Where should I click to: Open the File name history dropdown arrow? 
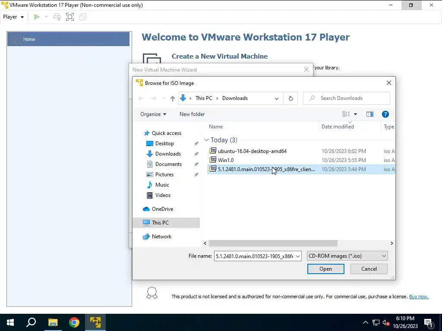pyautogui.click(x=298, y=256)
